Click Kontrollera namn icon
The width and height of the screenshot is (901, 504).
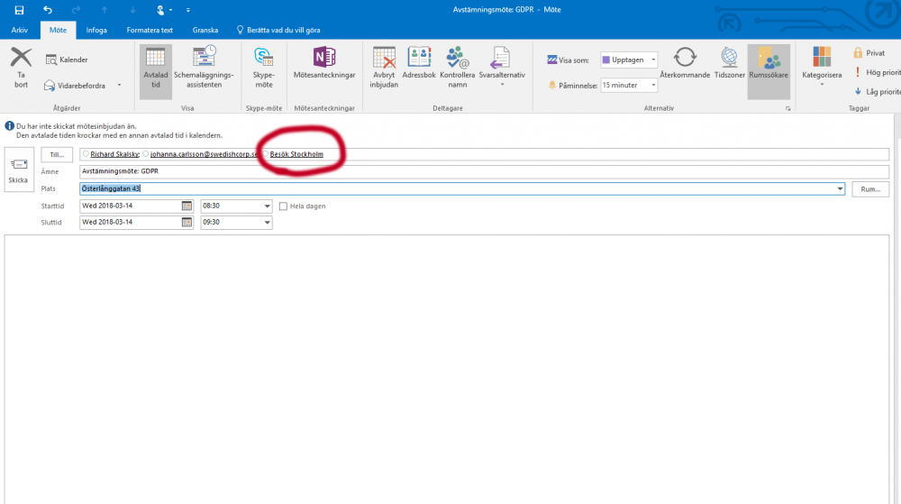458,59
